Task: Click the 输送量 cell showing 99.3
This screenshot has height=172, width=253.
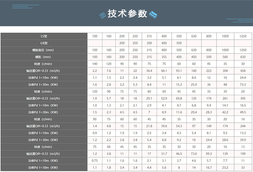Action: [x=209, y=154]
